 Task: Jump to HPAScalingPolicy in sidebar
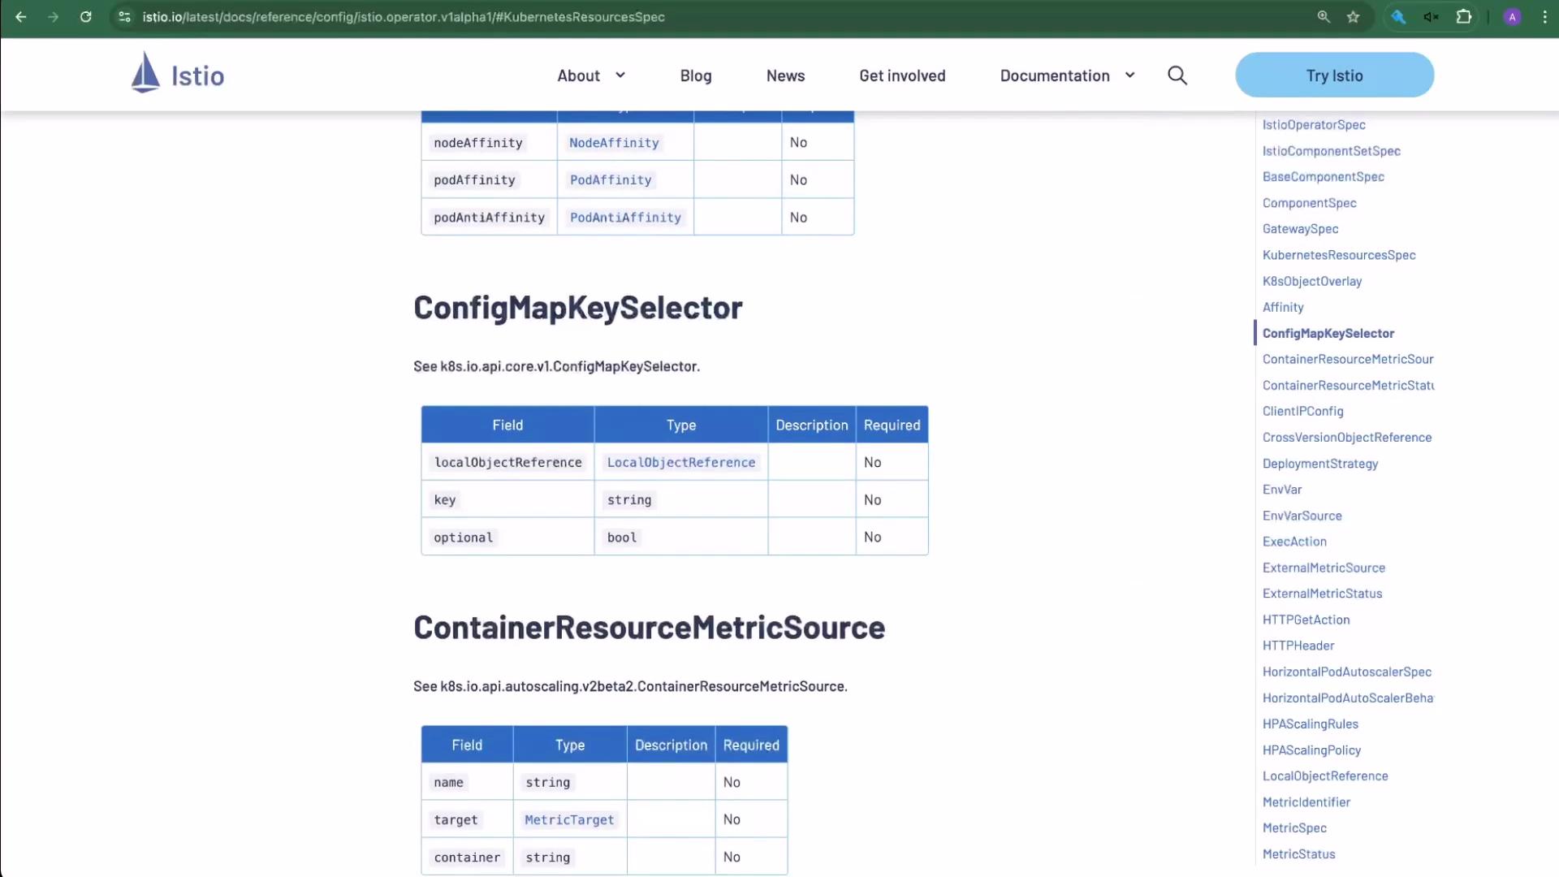[x=1311, y=750]
